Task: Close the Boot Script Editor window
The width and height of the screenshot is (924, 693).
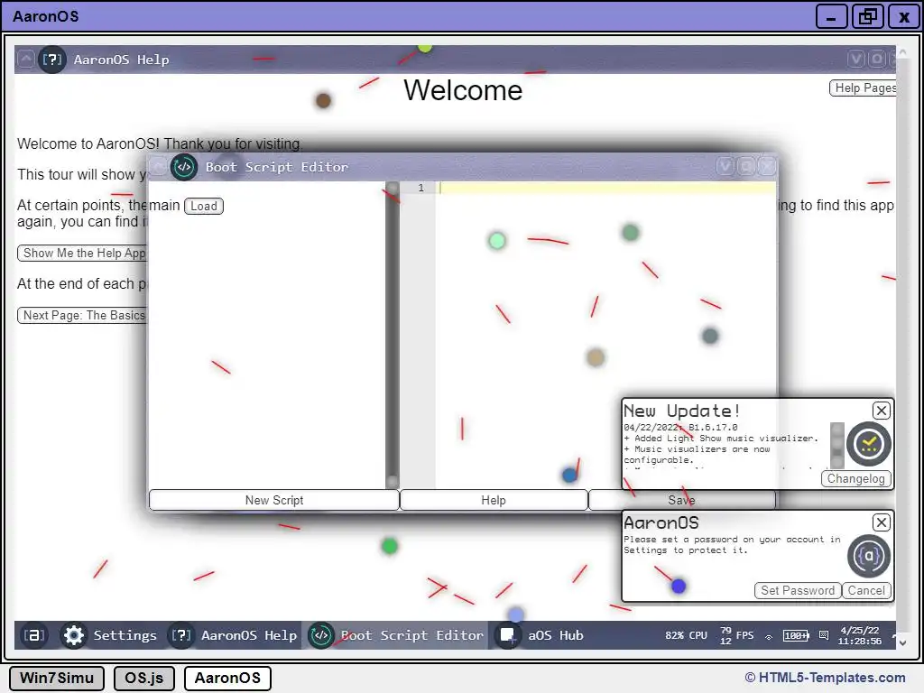Action: [767, 167]
